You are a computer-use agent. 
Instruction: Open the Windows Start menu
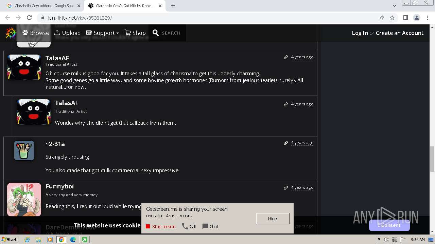9,240
